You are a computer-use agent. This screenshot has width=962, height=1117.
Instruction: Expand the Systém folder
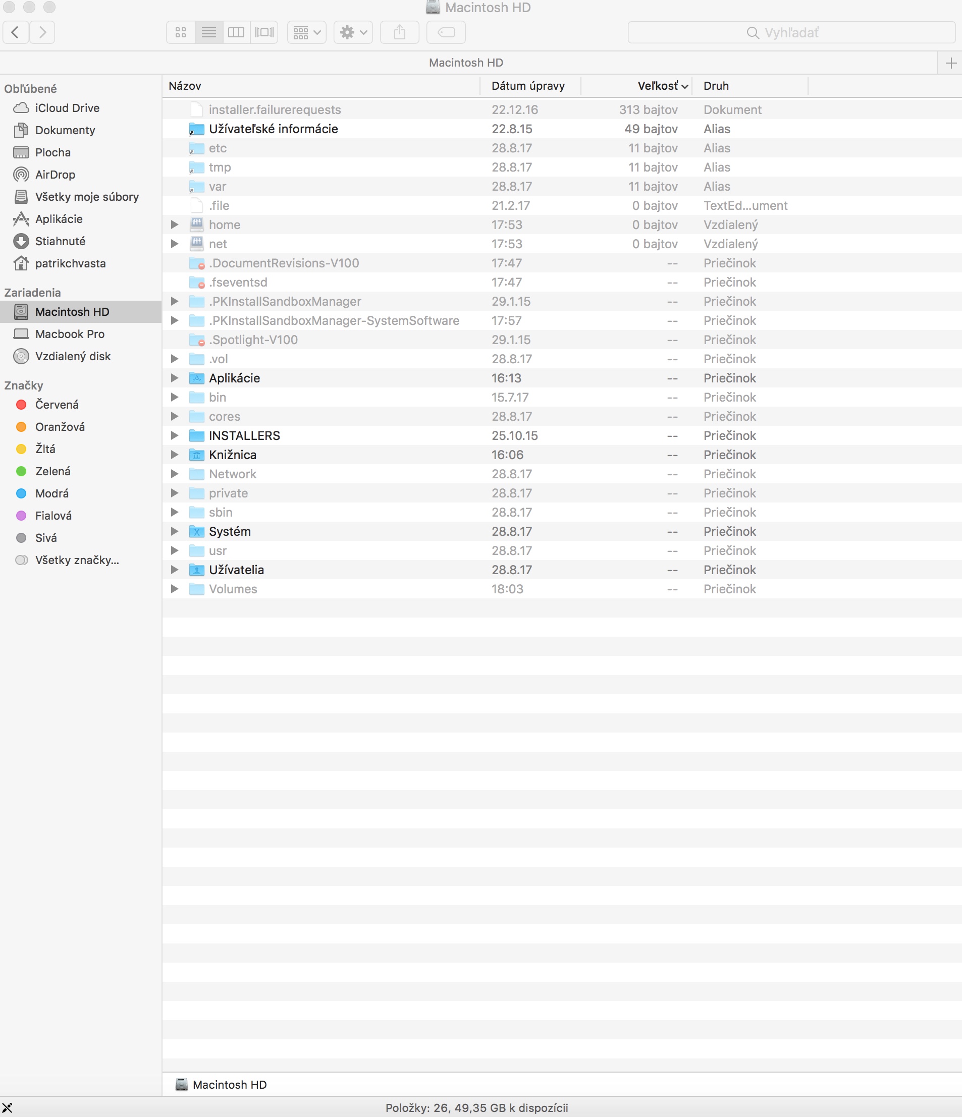[x=174, y=531]
